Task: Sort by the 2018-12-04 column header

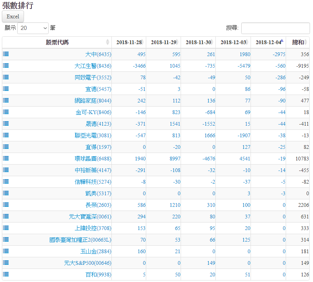Action: click(x=268, y=42)
